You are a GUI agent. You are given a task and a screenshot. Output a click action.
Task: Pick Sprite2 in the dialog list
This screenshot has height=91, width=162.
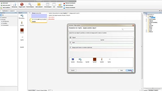tap(102, 60)
